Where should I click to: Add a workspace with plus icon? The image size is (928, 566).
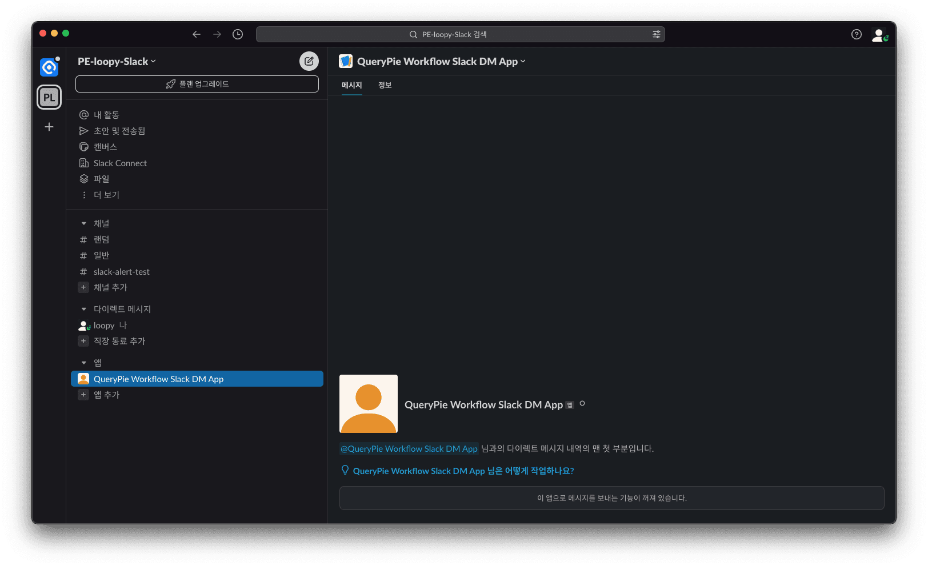point(49,127)
